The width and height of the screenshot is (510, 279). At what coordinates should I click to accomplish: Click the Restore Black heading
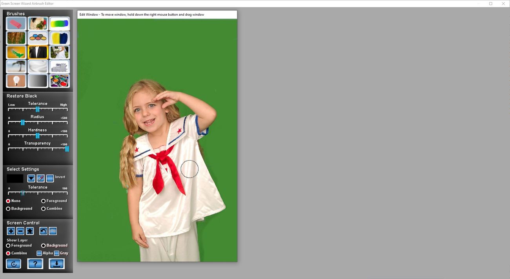[x=22, y=96]
